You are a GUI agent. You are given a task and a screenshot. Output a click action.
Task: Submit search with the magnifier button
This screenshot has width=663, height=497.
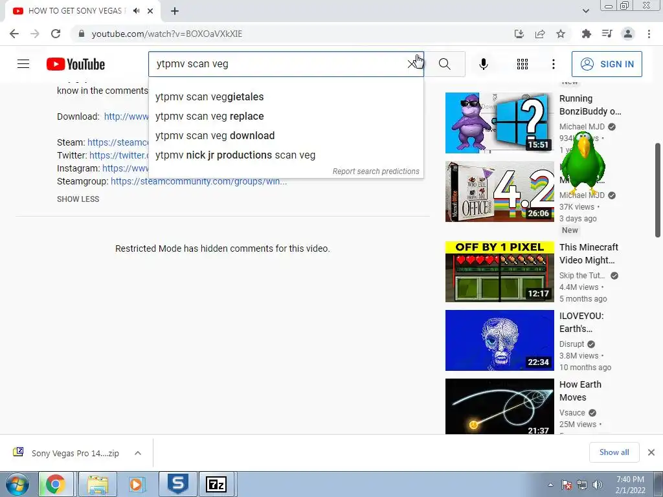tap(444, 64)
